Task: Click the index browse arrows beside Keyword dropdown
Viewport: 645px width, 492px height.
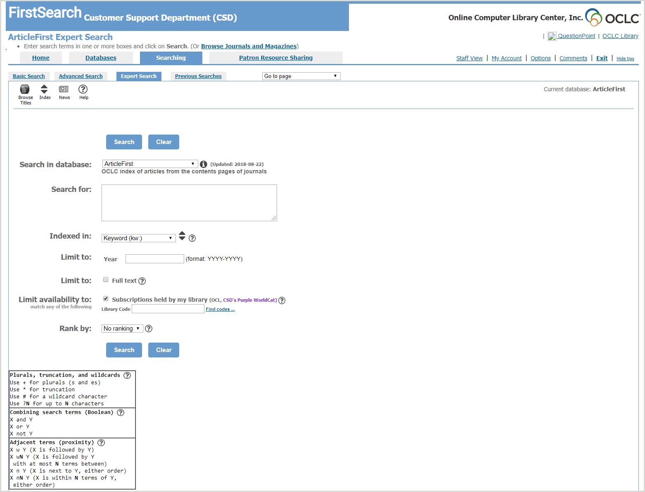Action: (x=182, y=236)
